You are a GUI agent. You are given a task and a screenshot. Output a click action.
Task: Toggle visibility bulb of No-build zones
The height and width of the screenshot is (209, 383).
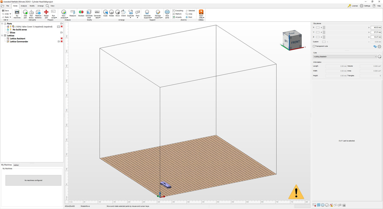click(10, 30)
